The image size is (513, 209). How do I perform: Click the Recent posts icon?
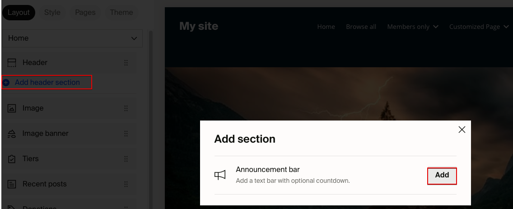click(12, 184)
